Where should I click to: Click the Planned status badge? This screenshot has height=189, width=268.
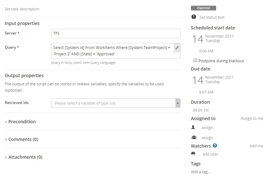pyautogui.click(x=204, y=8)
